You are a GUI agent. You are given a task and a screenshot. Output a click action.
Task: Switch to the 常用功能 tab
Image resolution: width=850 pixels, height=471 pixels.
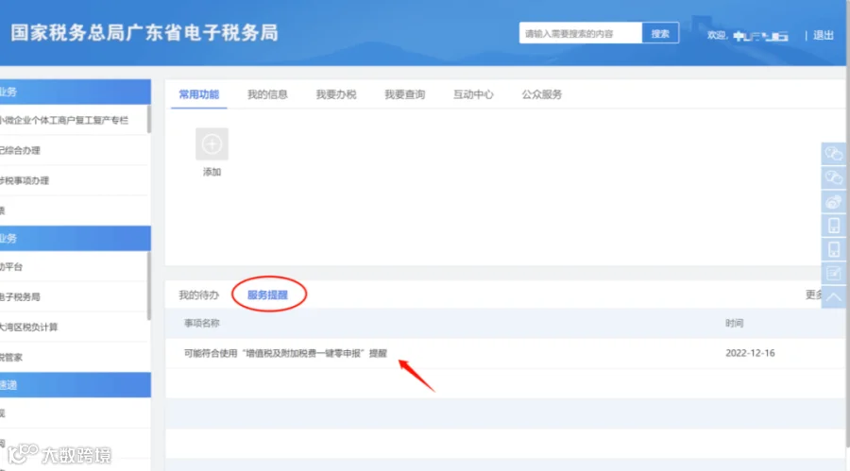199,94
